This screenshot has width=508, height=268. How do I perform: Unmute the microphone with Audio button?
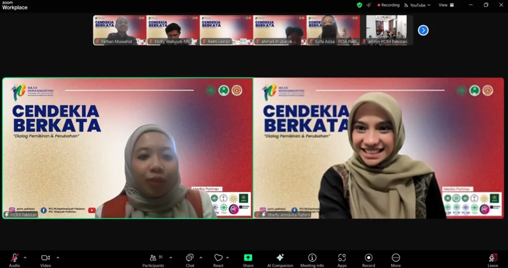(14, 260)
